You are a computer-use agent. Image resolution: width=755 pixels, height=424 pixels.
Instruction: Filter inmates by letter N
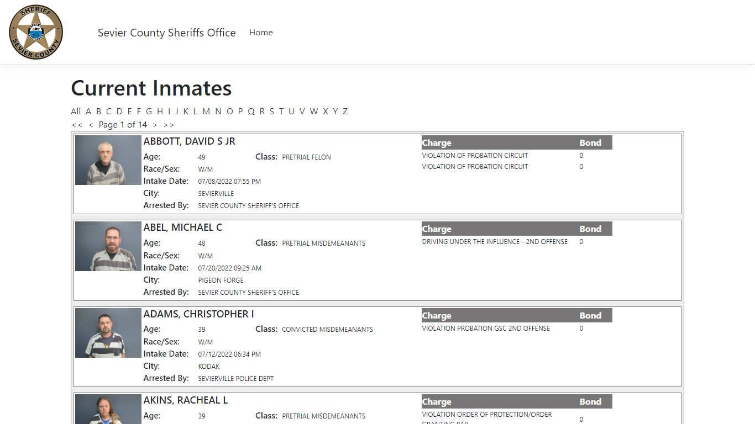click(x=218, y=111)
